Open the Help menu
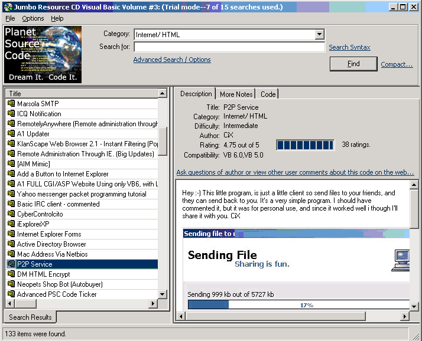 [x=57, y=18]
